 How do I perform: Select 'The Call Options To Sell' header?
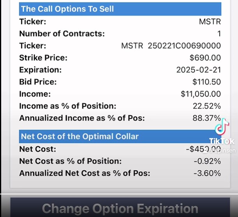(x=67, y=9)
